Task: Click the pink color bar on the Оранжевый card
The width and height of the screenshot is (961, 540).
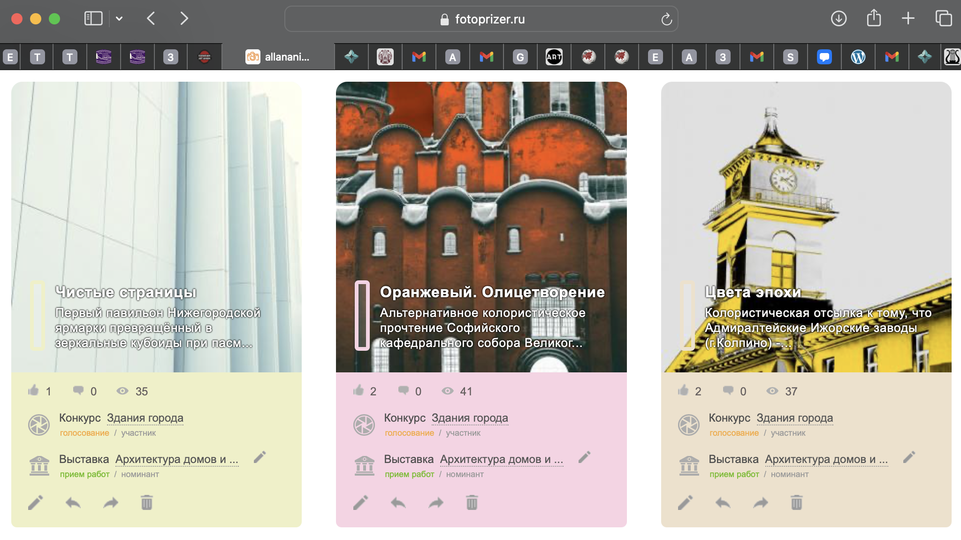Action: [x=362, y=316]
